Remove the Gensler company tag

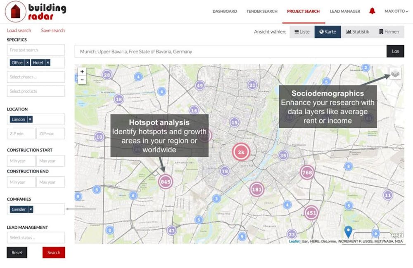31,209
